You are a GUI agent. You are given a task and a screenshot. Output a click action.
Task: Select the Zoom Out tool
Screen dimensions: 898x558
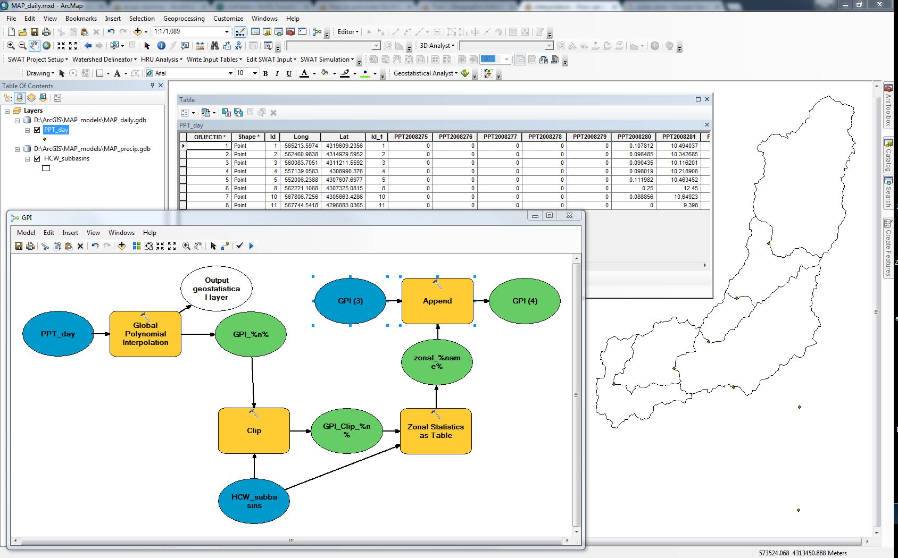(x=22, y=46)
